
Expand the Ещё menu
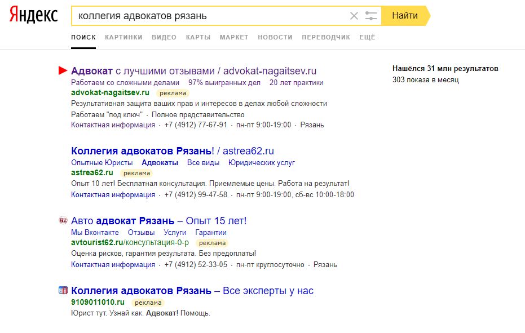click(367, 38)
